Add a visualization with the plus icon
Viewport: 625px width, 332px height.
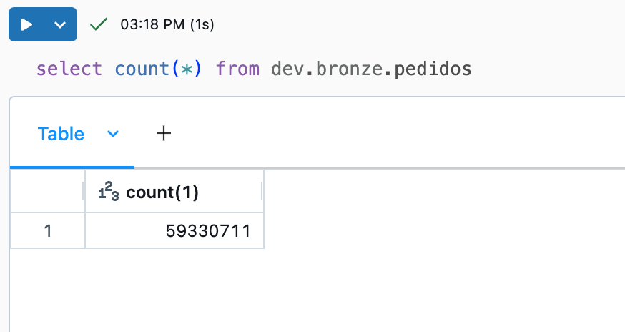click(x=164, y=133)
